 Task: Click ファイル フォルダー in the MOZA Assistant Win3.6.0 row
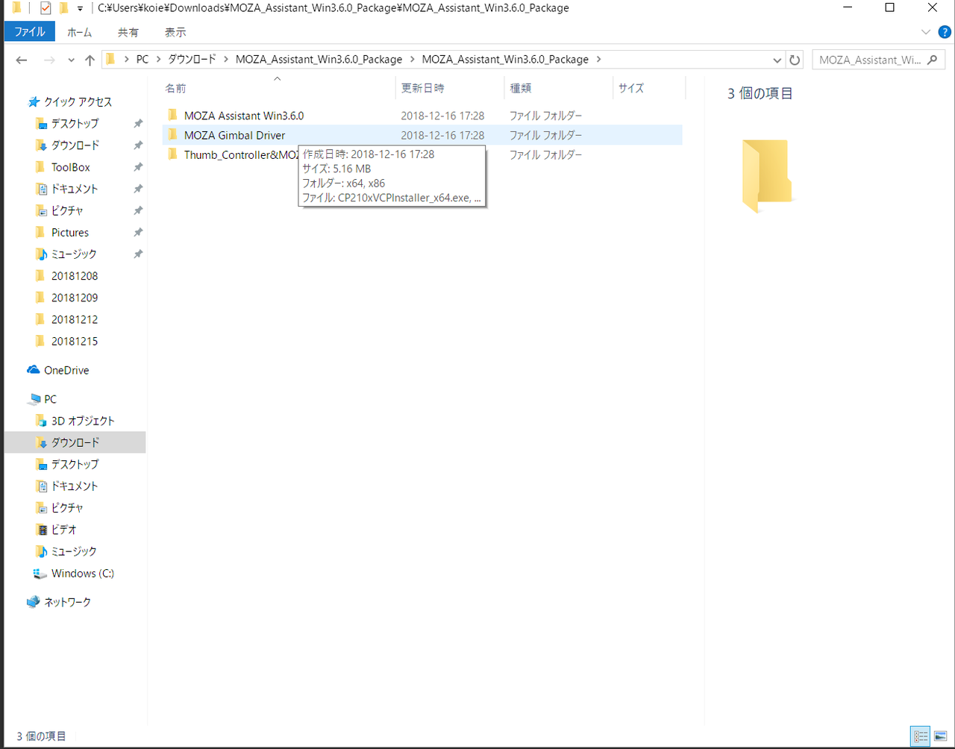pos(546,116)
